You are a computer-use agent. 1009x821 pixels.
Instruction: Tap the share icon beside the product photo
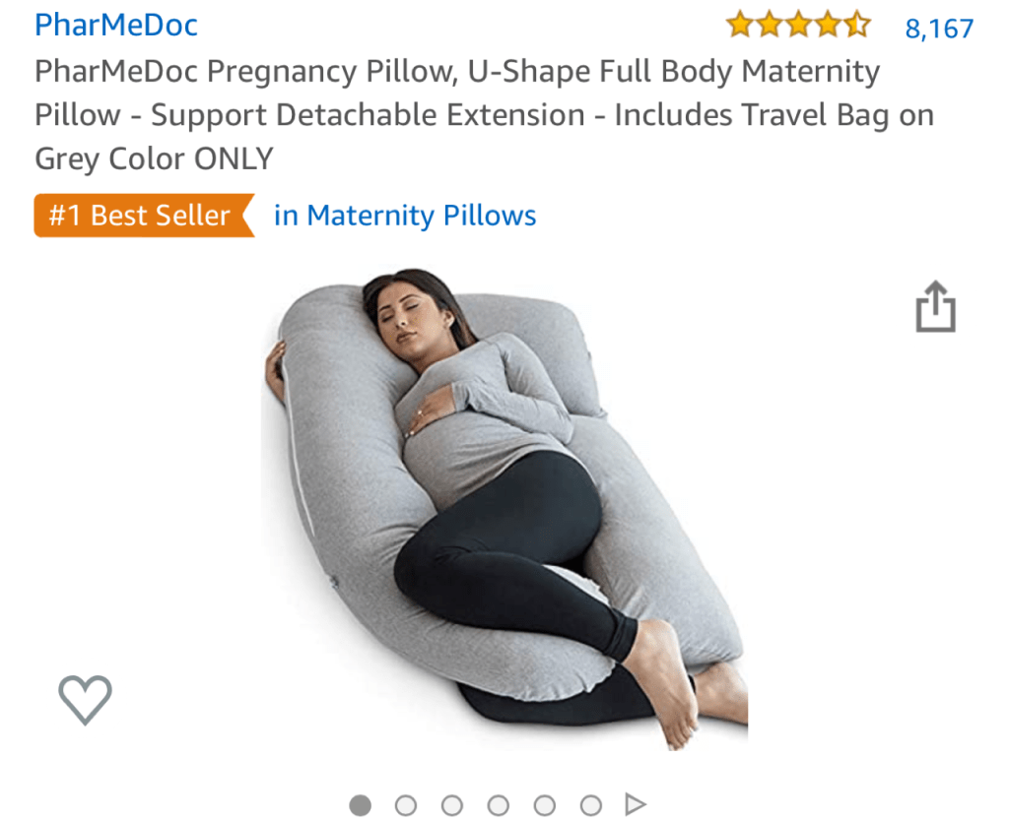pyautogui.click(x=936, y=307)
